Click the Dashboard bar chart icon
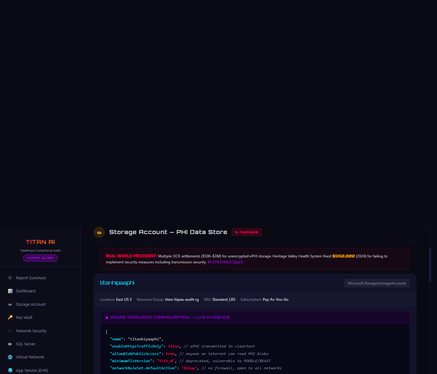The image size is (437, 374). pos(10,291)
